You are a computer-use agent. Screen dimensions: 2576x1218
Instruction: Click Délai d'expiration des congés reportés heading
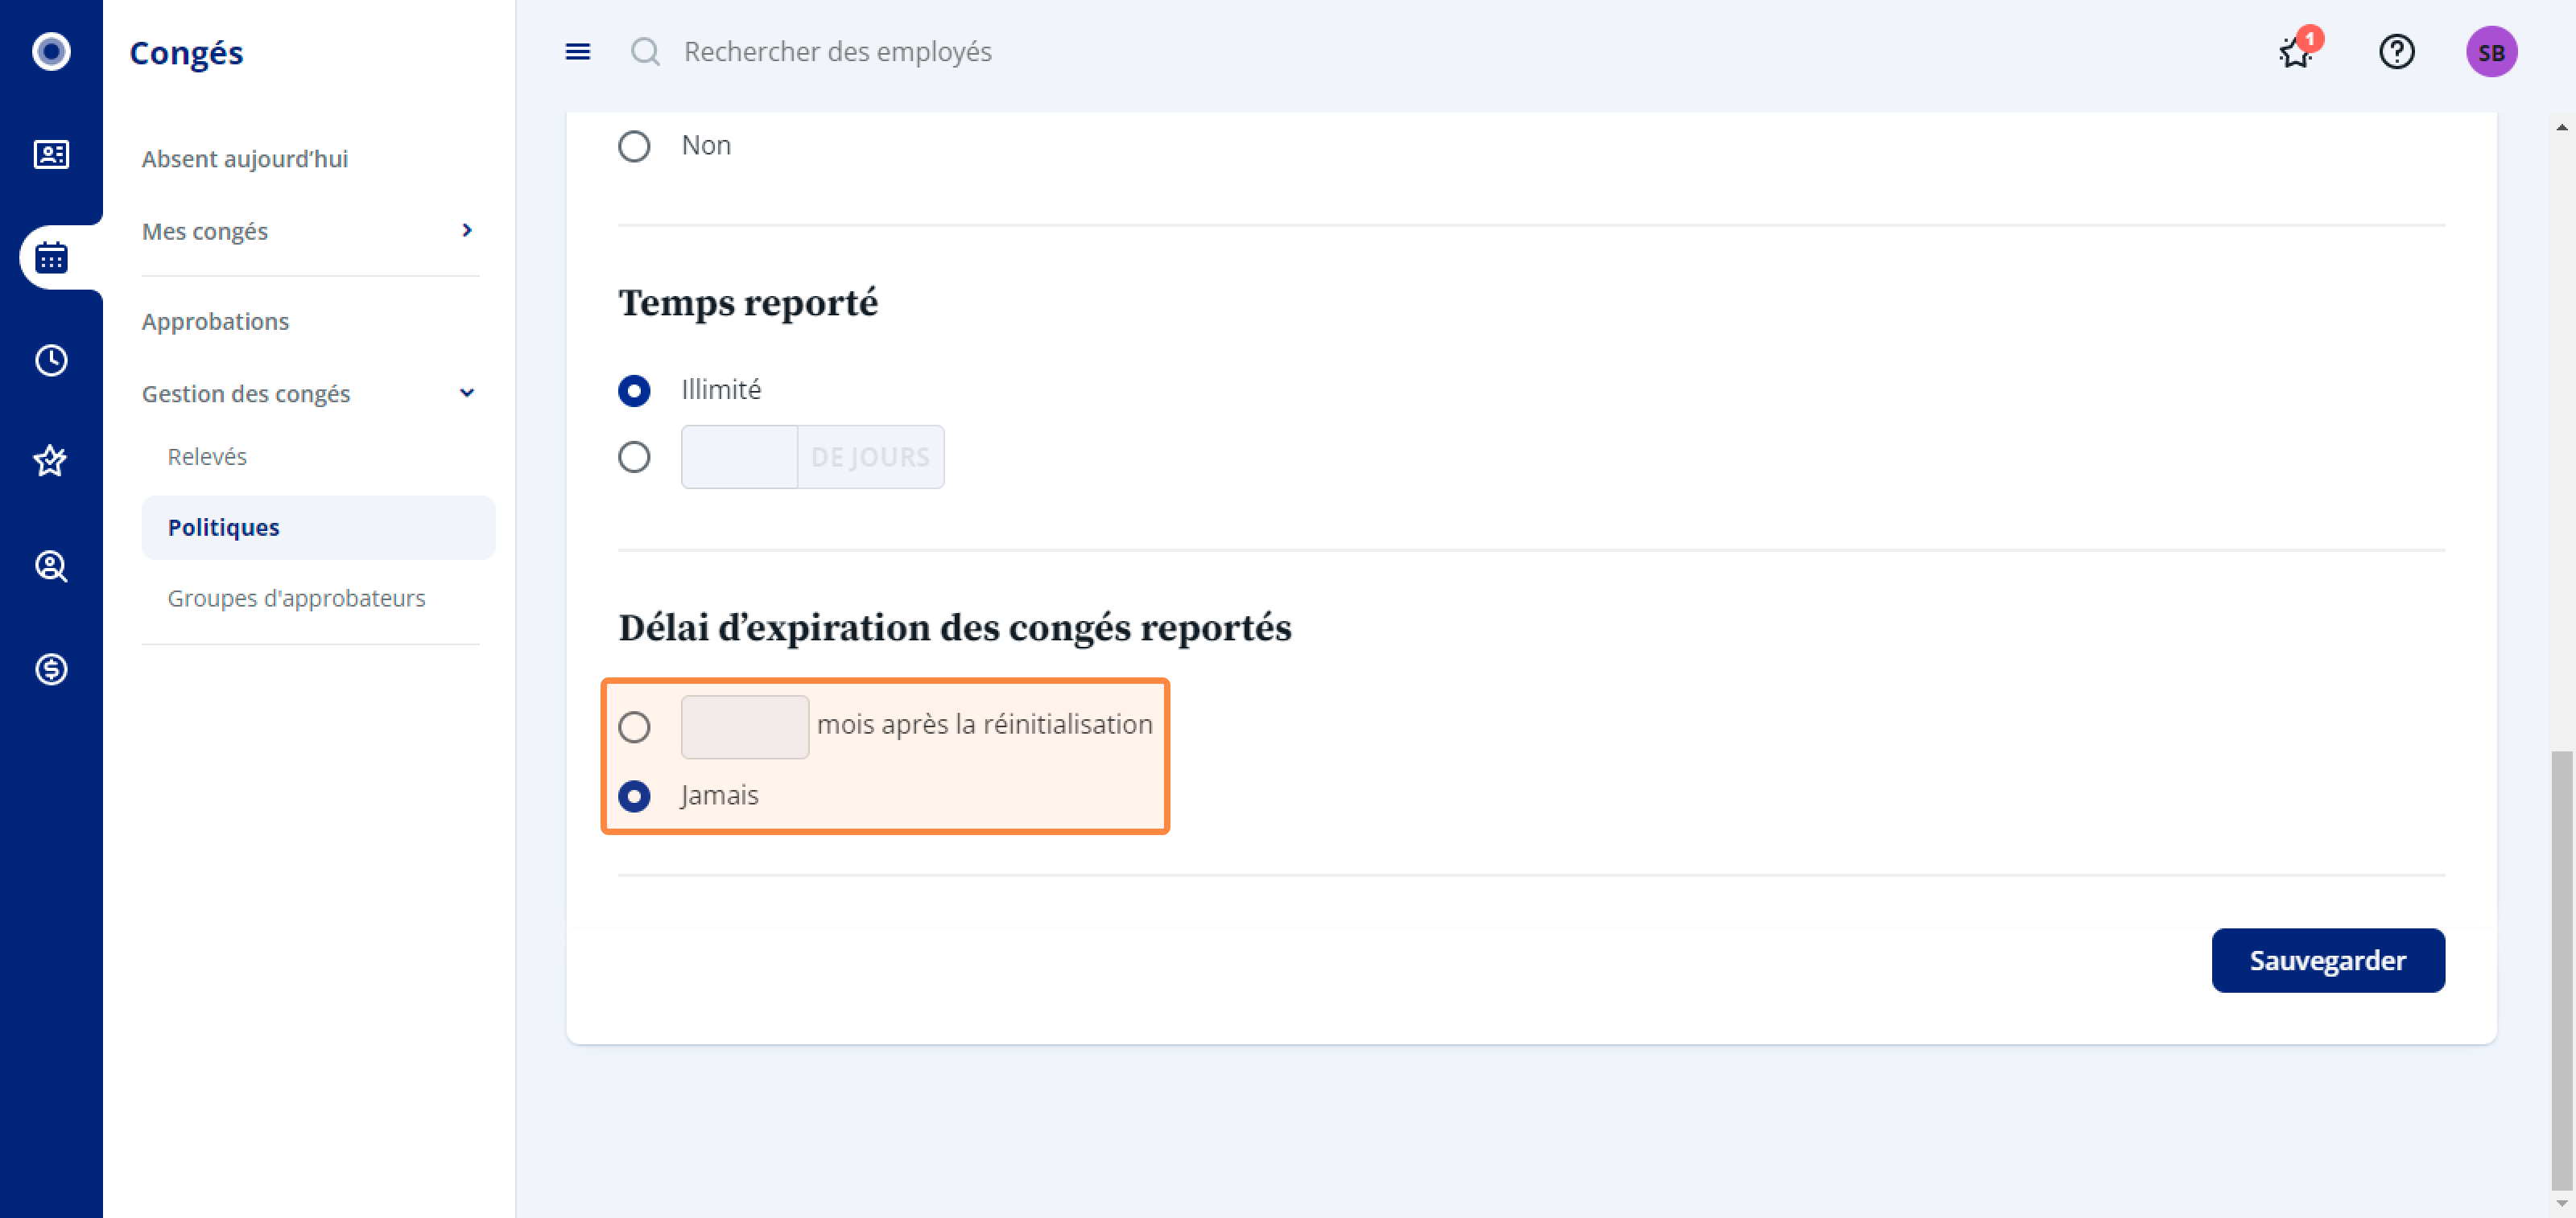click(955, 628)
